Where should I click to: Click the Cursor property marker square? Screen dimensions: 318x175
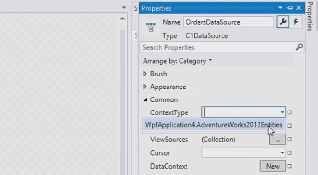tap(289, 152)
